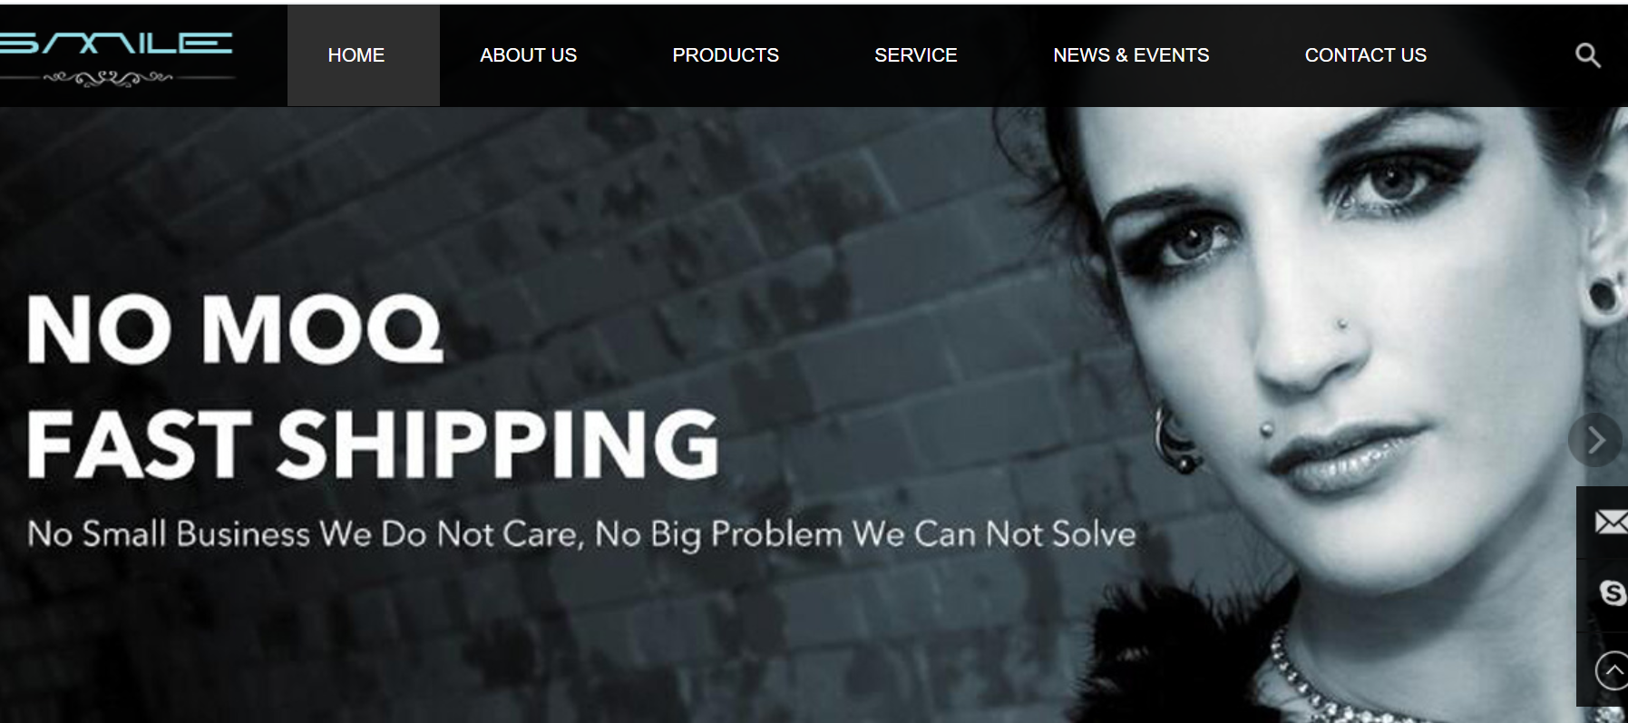This screenshot has height=723, width=1628.
Task: Go to the HOME menu item
Action: click(356, 55)
